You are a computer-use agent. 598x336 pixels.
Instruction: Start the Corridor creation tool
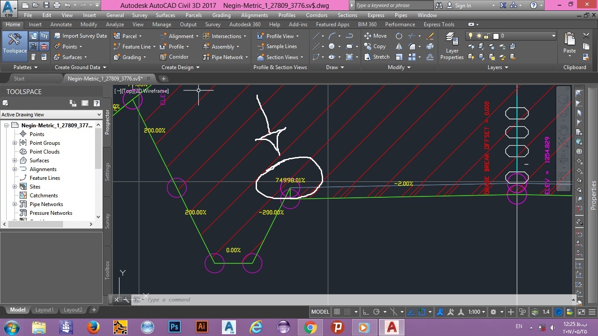(x=177, y=57)
